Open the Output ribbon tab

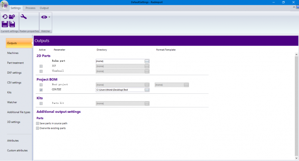(44, 8)
